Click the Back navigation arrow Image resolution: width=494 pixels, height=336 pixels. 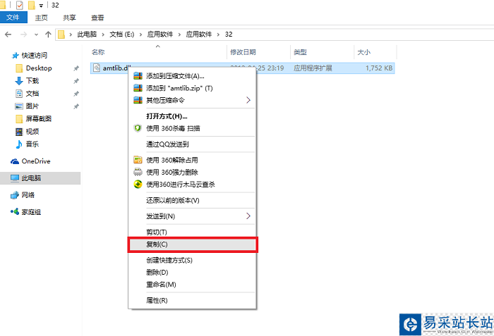coord(8,35)
